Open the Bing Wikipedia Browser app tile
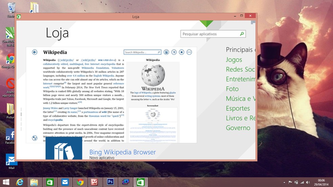The image size is (333, 187). [x=64, y=148]
